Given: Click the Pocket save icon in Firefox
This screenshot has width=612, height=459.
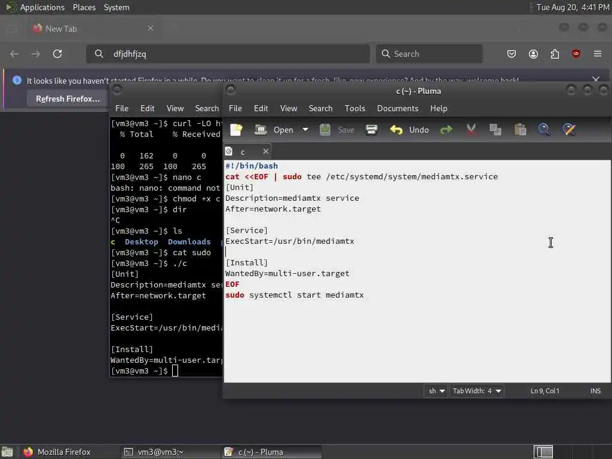Looking at the screenshot, I should tap(512, 54).
